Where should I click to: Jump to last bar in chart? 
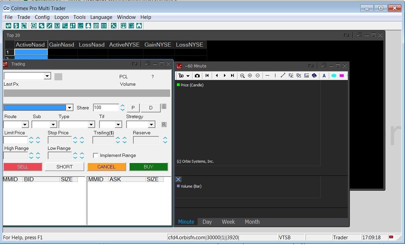232,76
